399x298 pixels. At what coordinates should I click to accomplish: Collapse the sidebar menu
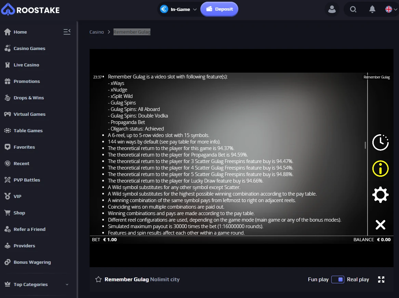[67, 32]
